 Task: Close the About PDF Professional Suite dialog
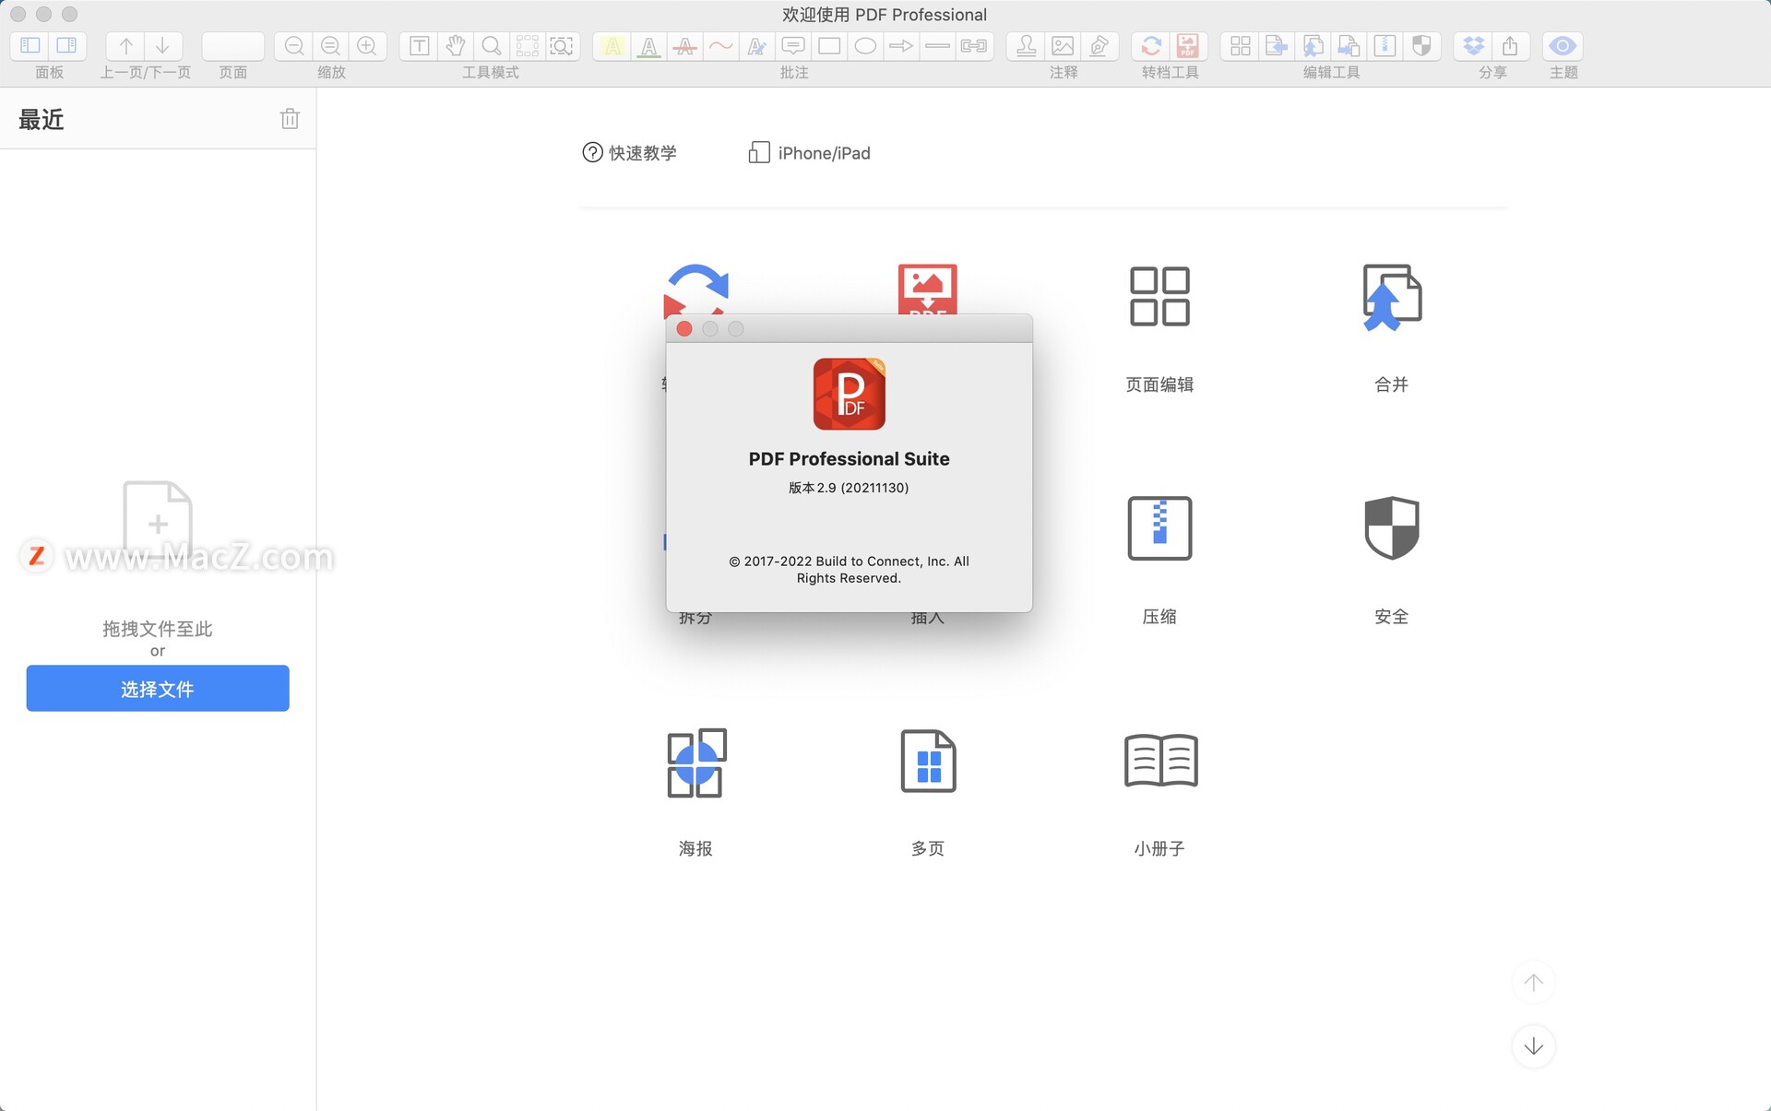click(684, 328)
